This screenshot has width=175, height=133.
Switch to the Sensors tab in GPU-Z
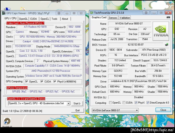click(x=113, y=18)
